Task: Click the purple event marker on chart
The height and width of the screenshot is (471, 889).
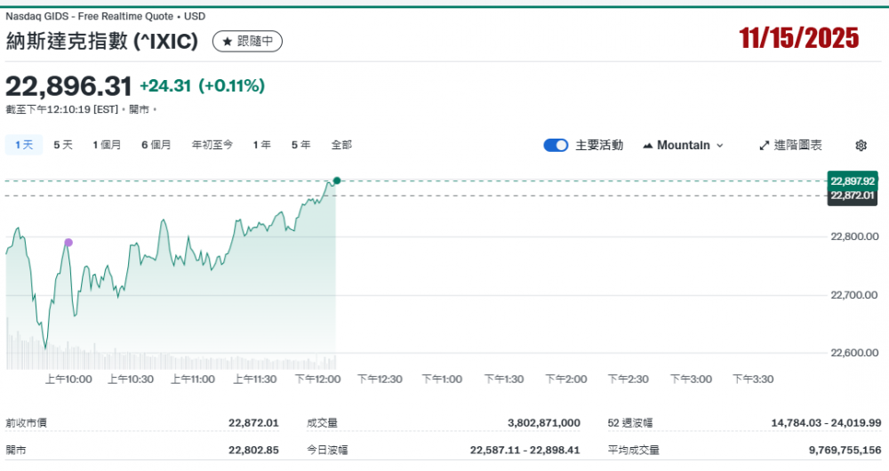Action: [68, 243]
